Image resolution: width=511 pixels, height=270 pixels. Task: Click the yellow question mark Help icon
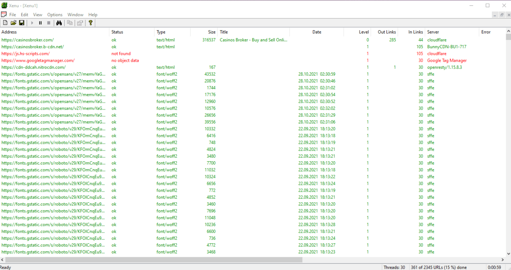(x=91, y=23)
